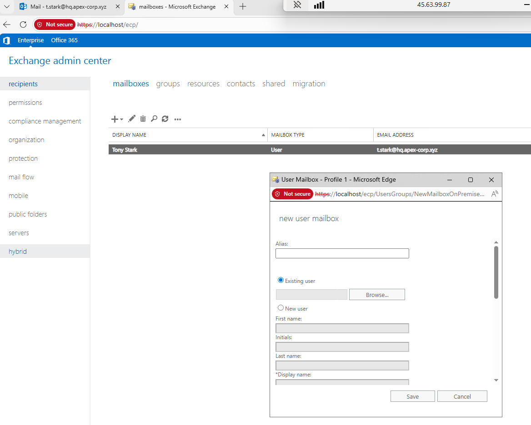The width and height of the screenshot is (531, 425).
Task: Sort by MAILBOX TYPE column header
Action: pyautogui.click(x=321, y=135)
